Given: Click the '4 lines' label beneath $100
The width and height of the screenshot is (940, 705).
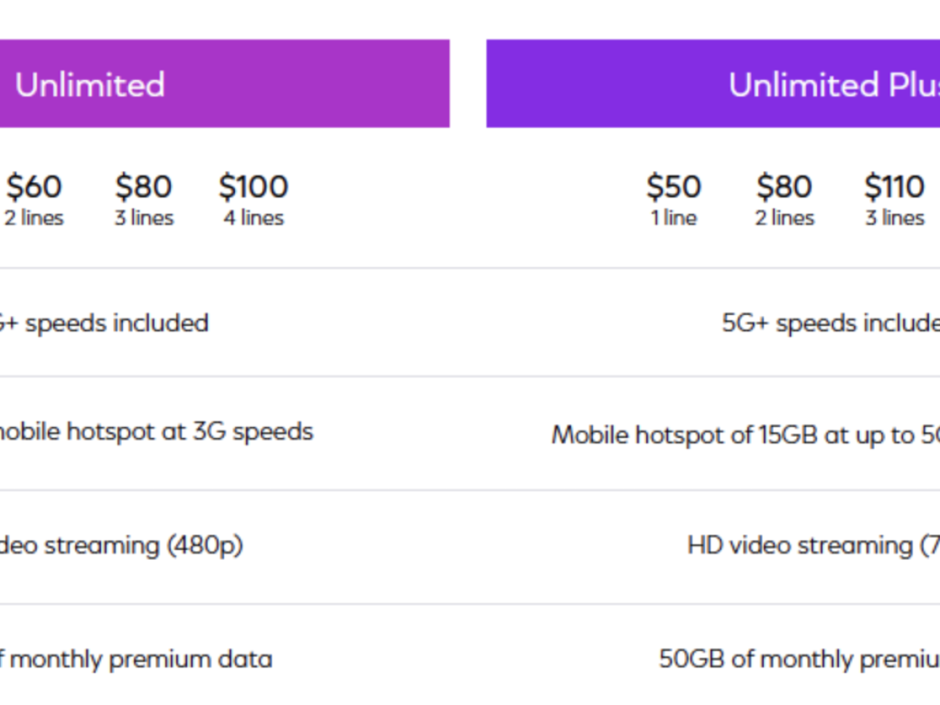Looking at the screenshot, I should [253, 218].
